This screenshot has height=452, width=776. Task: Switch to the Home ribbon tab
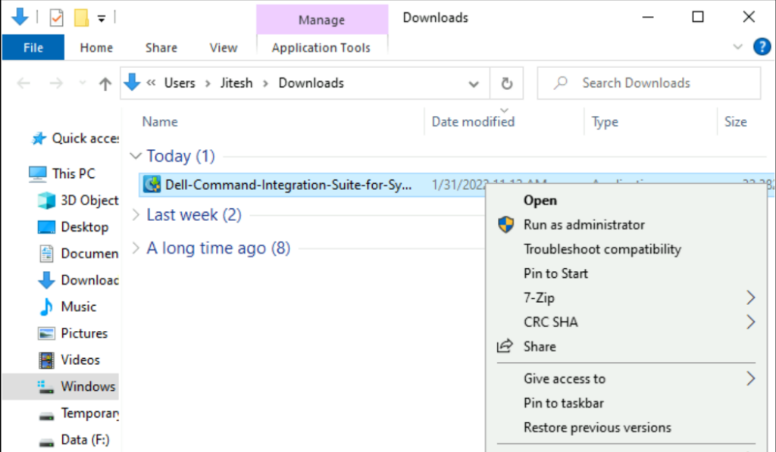point(96,48)
